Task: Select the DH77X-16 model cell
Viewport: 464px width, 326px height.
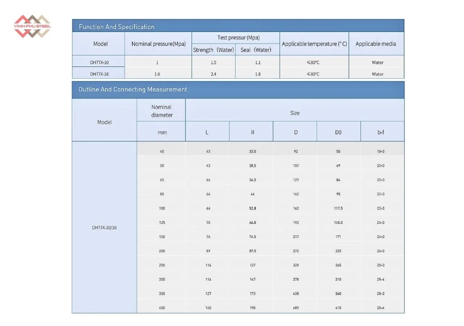Action: tap(99, 74)
